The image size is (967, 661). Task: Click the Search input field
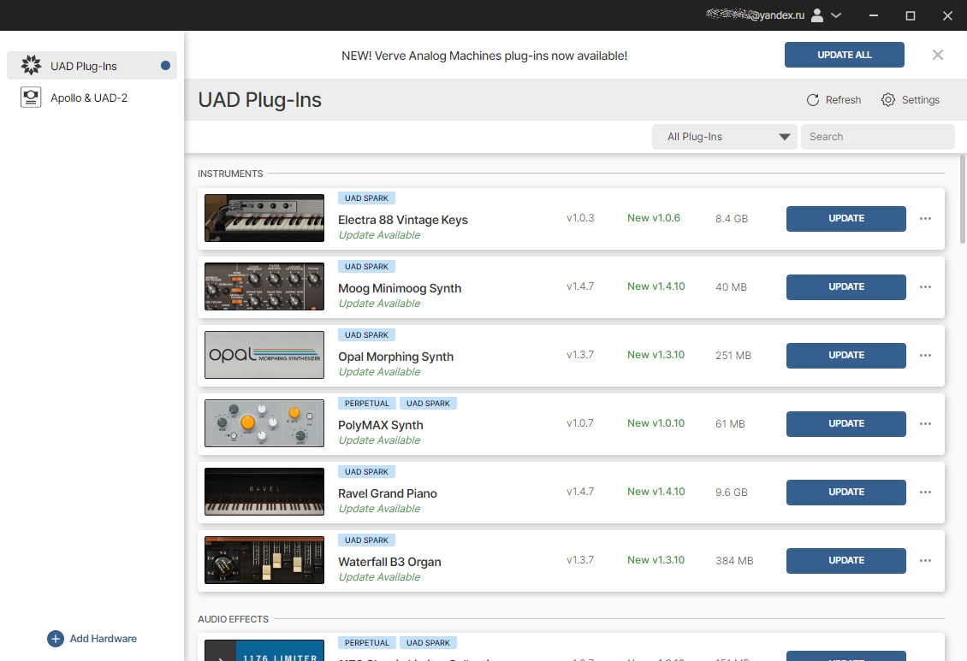point(878,137)
